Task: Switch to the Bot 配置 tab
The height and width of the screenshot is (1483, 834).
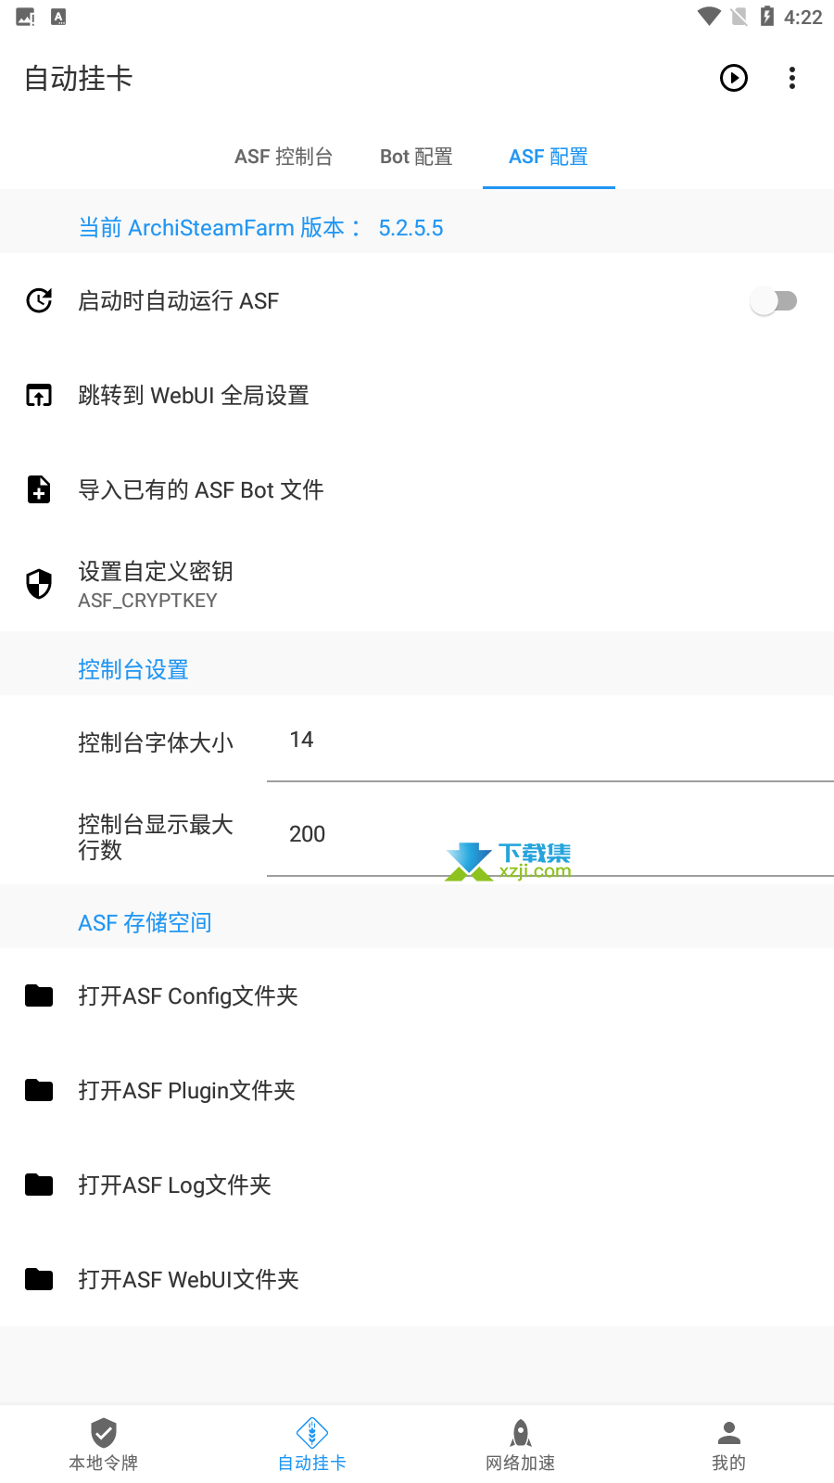Action: click(416, 157)
